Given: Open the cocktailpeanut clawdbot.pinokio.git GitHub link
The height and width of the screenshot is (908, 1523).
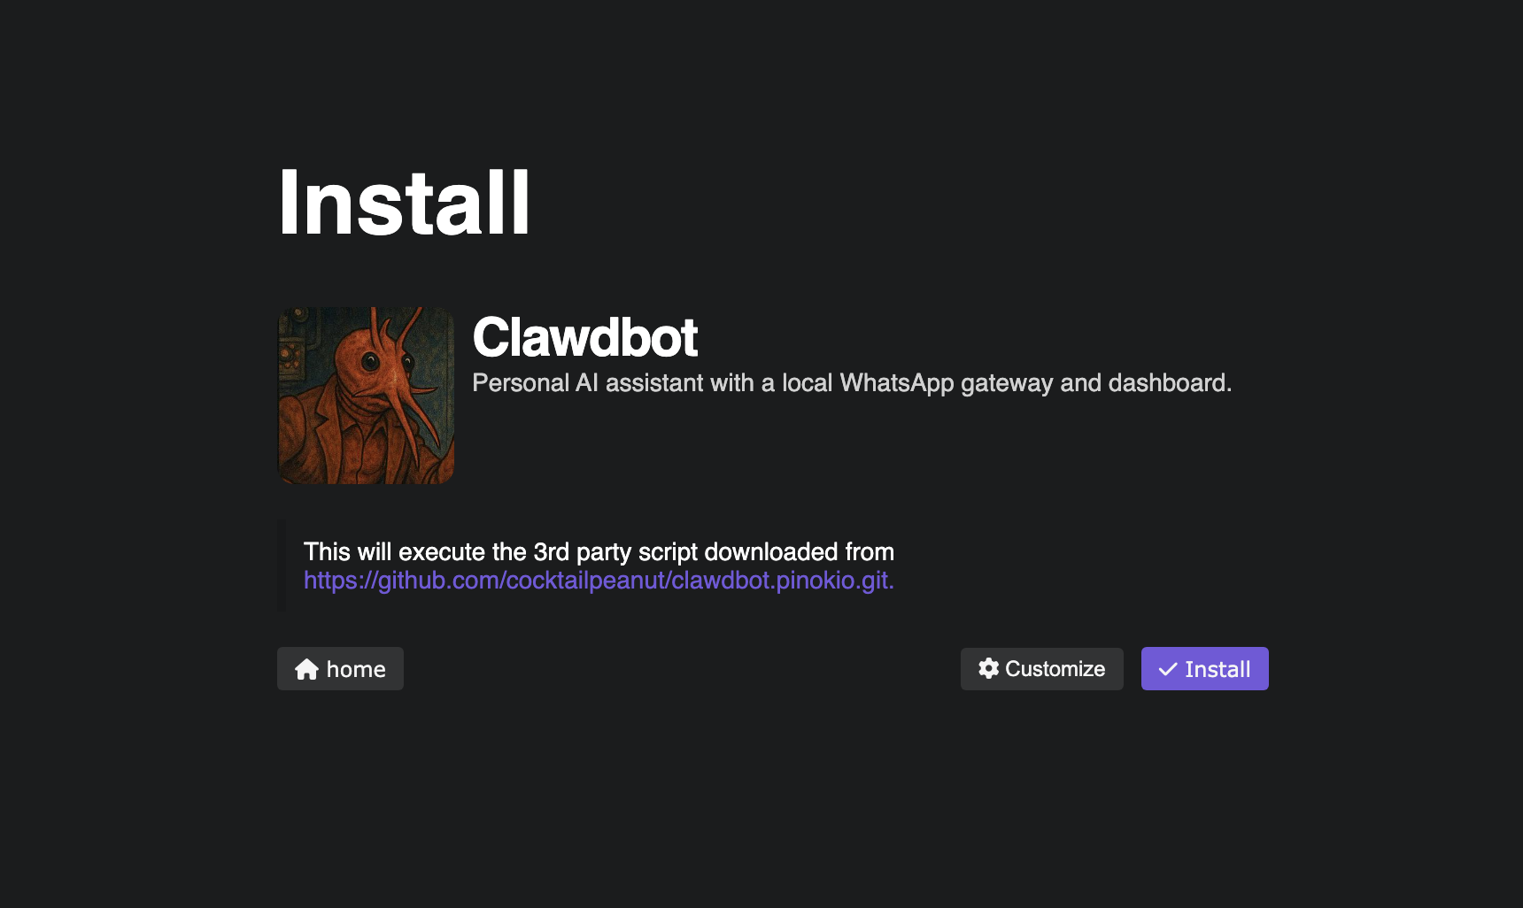Looking at the screenshot, I should (599, 581).
